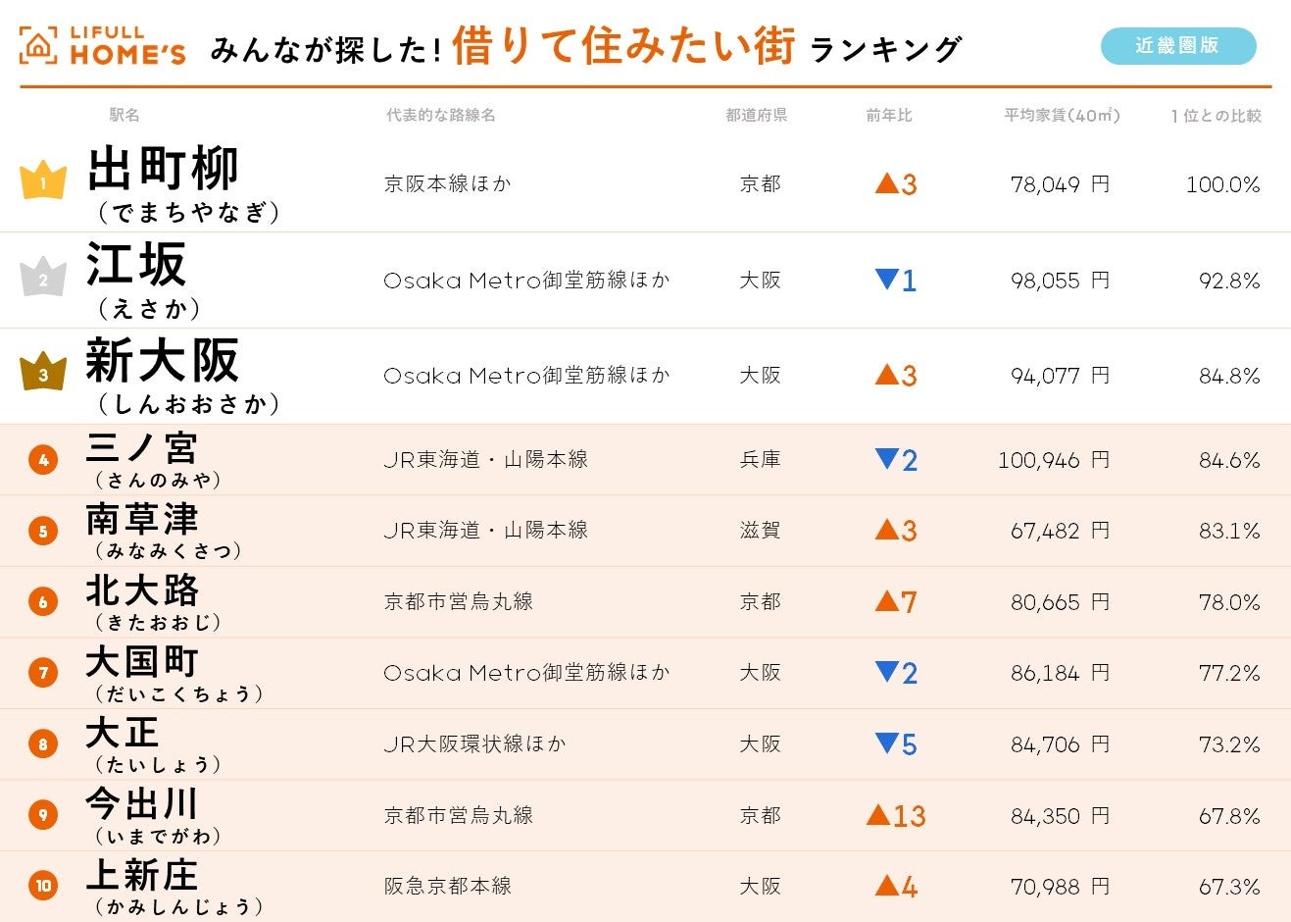Click the bronze third-place crown icon
The height and width of the screenshot is (922, 1291).
(x=43, y=374)
